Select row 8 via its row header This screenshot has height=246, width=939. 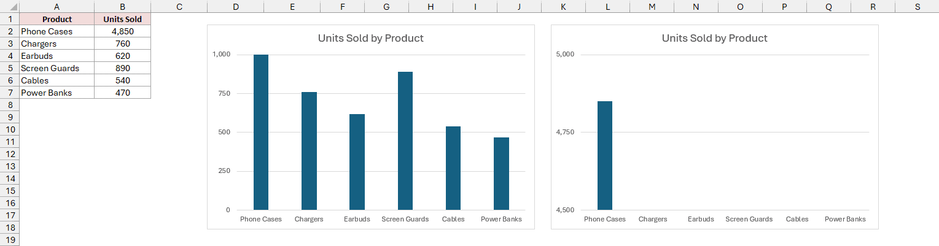point(9,105)
